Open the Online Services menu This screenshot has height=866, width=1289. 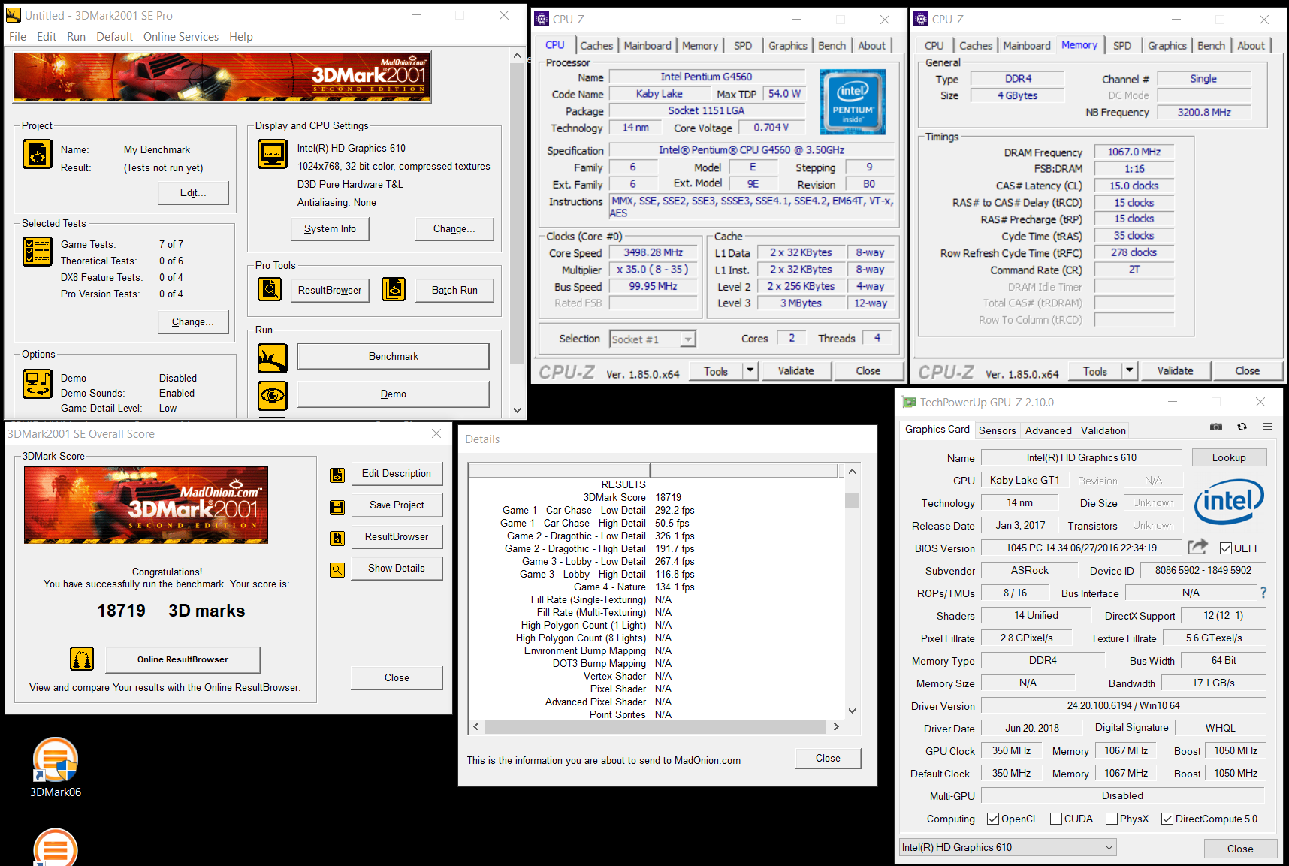pyautogui.click(x=181, y=36)
